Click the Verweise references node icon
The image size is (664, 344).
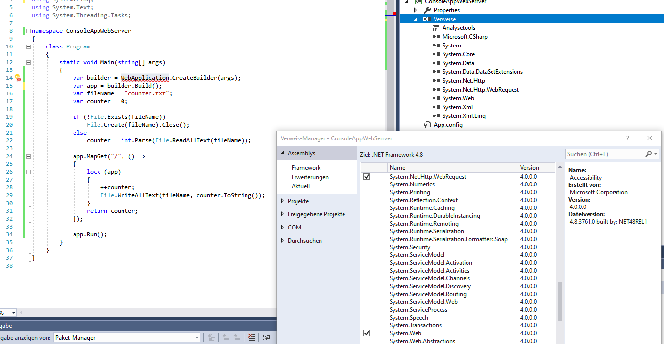(x=427, y=19)
